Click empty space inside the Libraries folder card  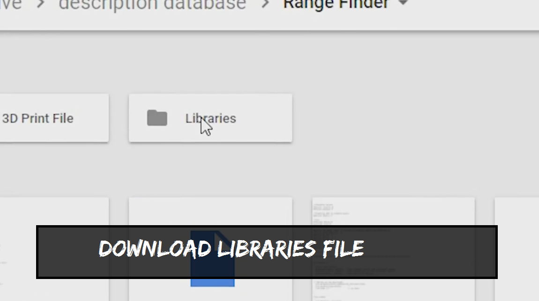(265, 118)
